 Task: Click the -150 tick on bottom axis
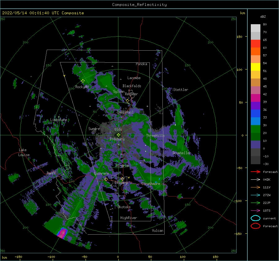tap(18, 257)
